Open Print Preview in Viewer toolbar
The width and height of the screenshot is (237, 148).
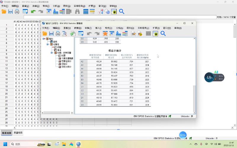tap(65, 33)
